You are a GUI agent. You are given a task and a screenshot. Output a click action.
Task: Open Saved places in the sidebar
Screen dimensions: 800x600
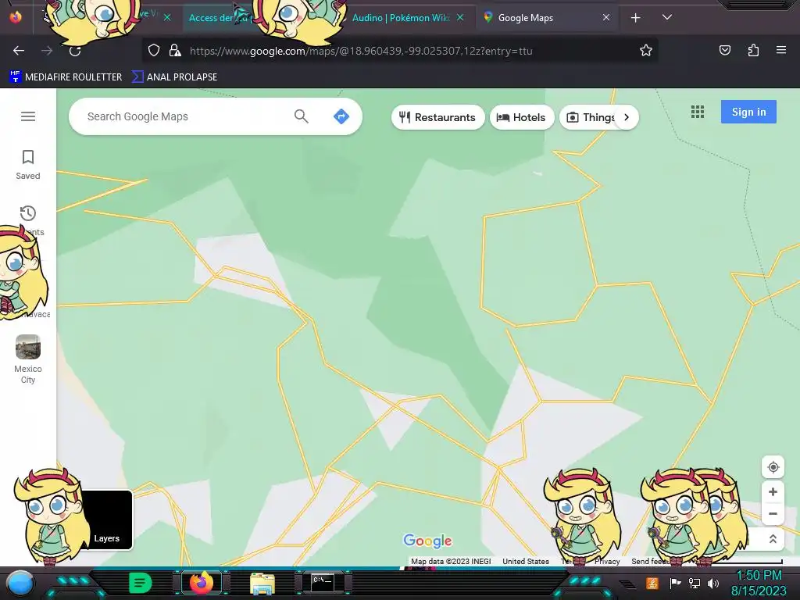[27, 164]
